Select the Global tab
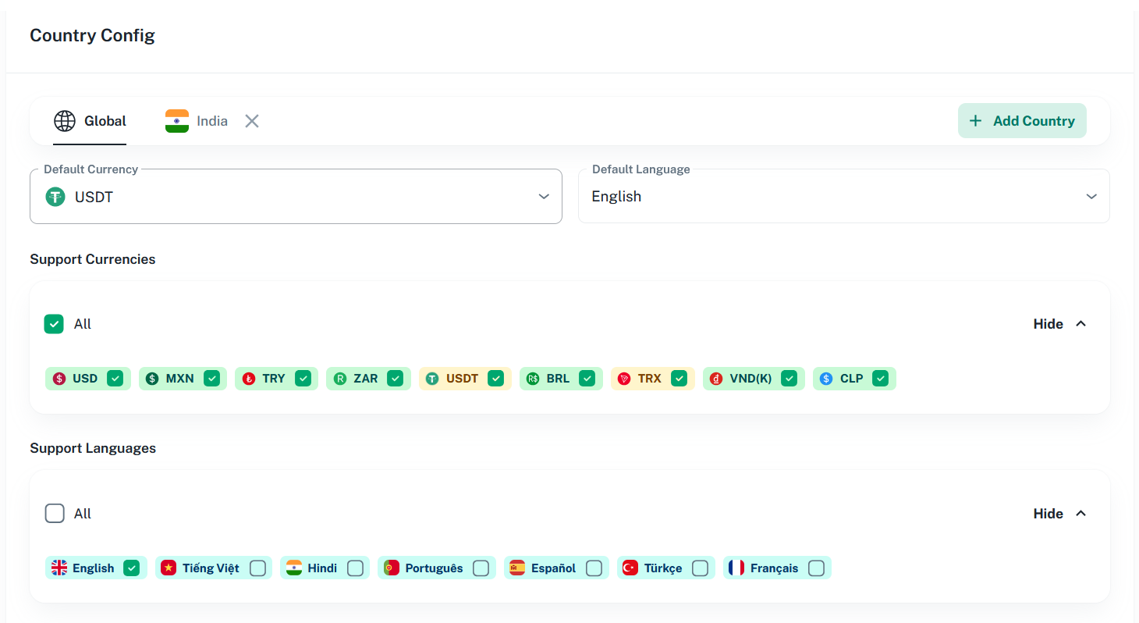1139x623 pixels. pos(105,121)
